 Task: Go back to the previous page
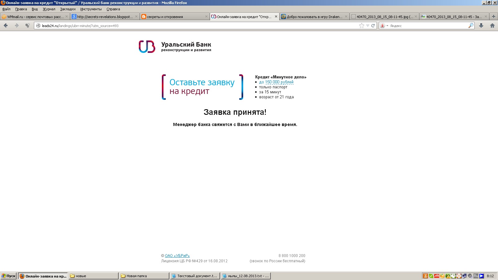click(x=6, y=26)
